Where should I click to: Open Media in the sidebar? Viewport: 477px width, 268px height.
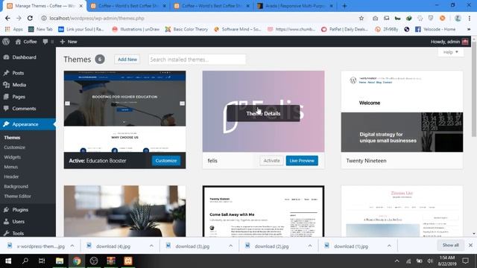[x=19, y=85]
